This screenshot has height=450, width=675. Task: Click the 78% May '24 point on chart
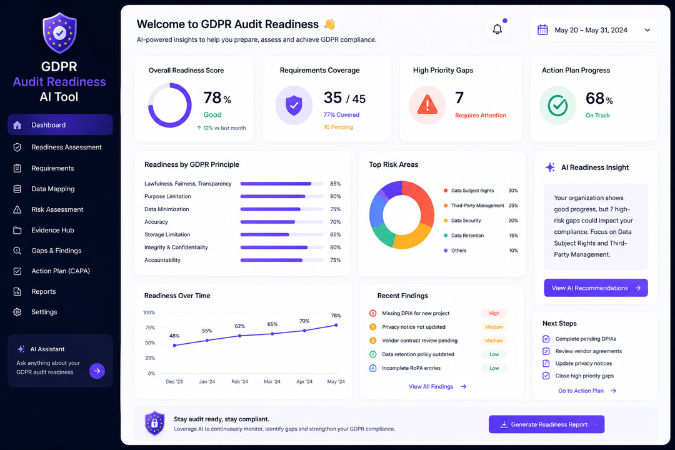336,325
